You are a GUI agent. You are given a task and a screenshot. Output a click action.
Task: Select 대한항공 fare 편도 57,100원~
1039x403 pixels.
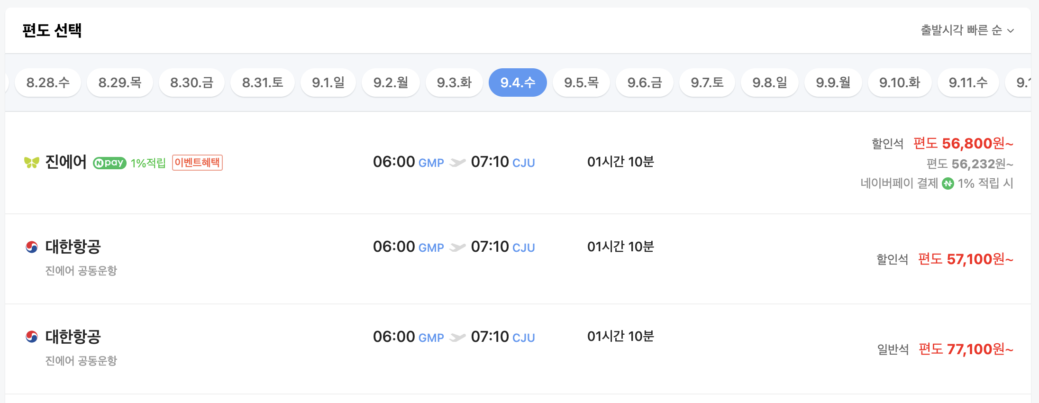966,259
